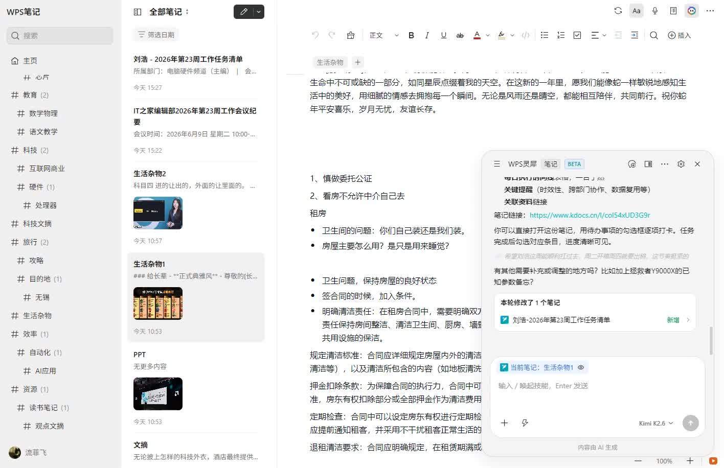Screen dimensions: 724x468
Task: Insert a to-do checkbox list
Action: click(577, 35)
